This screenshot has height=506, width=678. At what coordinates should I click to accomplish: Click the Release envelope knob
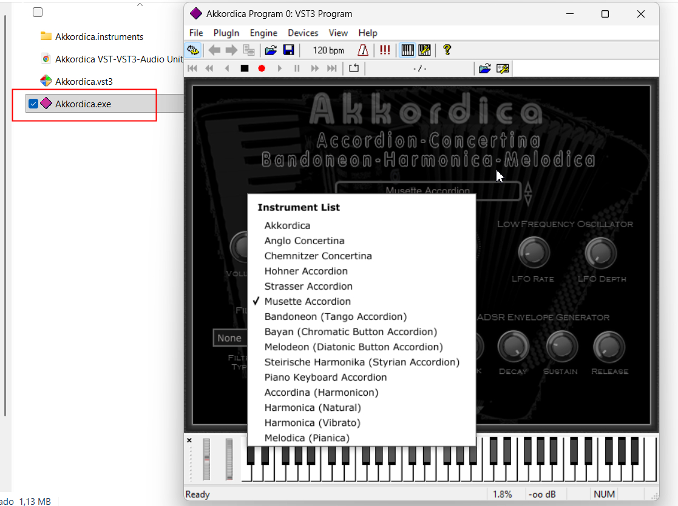tap(609, 346)
